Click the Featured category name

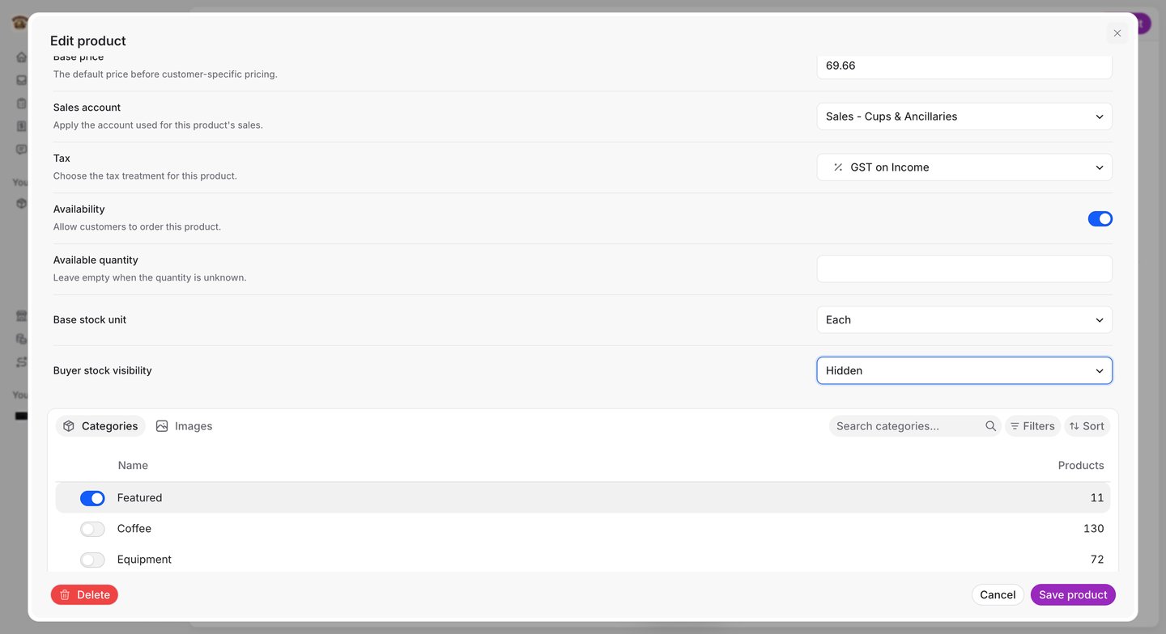coord(139,498)
